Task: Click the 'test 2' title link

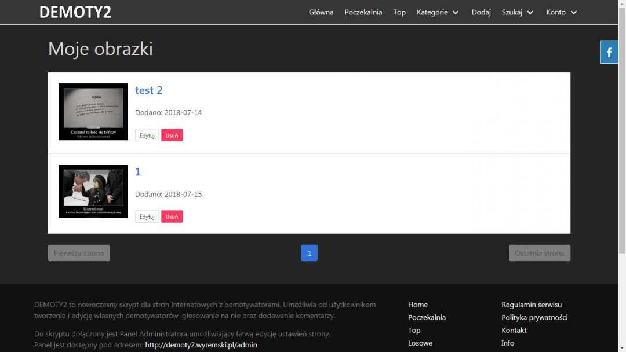Action: 148,90
